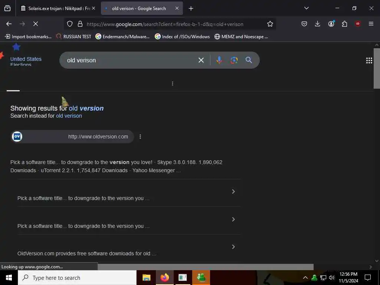The width and height of the screenshot is (380, 285).
Task: Start a voice search with microphone
Action: pos(219,60)
